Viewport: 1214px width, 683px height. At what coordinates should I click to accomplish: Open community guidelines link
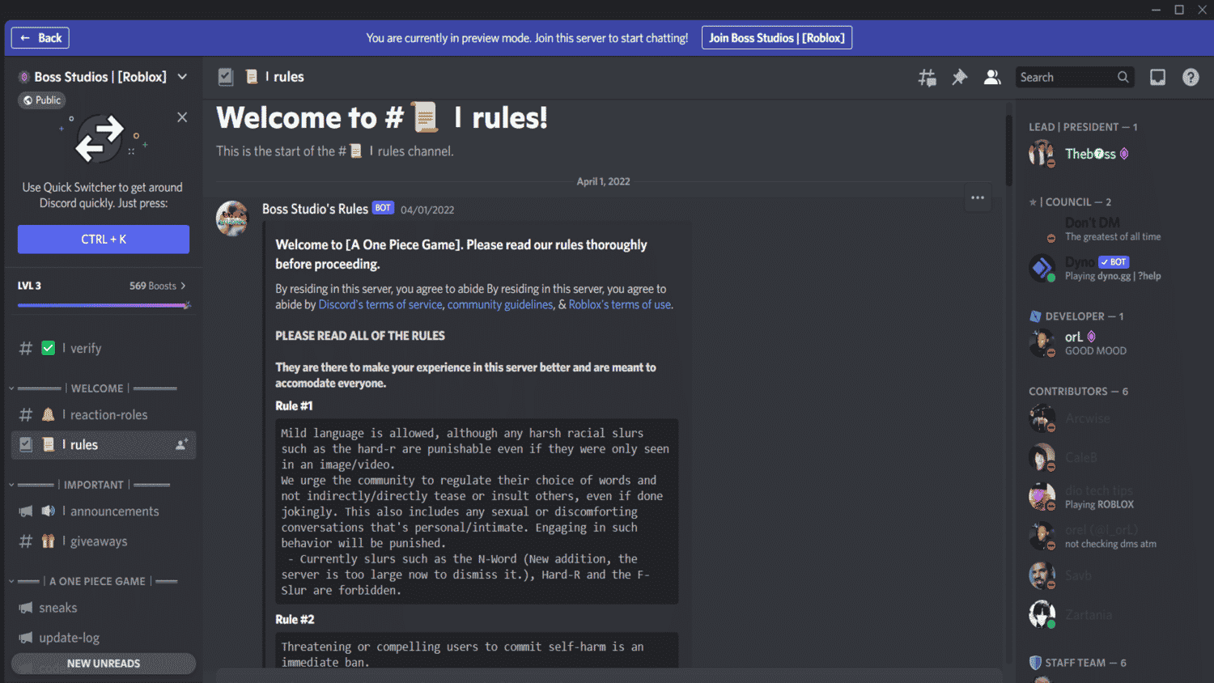(x=500, y=305)
